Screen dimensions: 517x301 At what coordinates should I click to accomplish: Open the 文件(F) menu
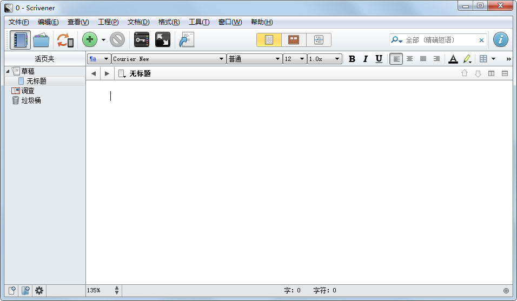(19, 22)
